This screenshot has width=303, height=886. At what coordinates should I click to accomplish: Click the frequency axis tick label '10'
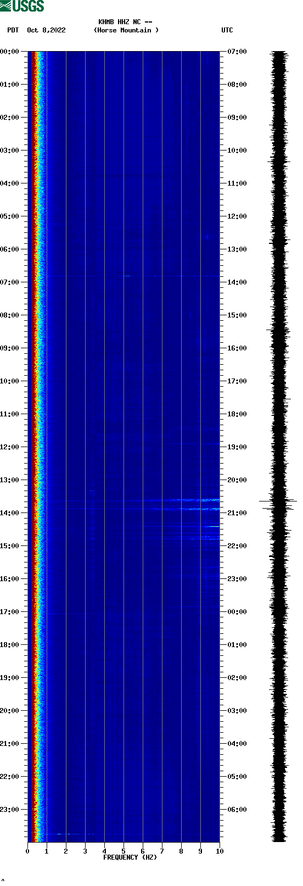tap(220, 851)
